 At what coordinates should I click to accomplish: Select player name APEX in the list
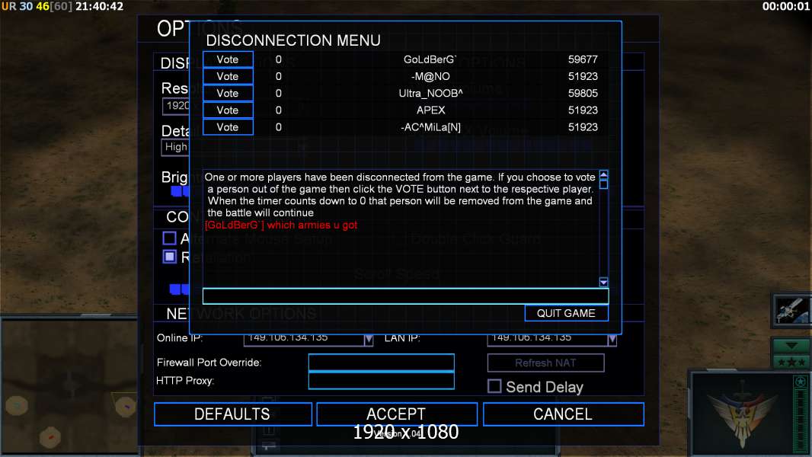point(431,110)
